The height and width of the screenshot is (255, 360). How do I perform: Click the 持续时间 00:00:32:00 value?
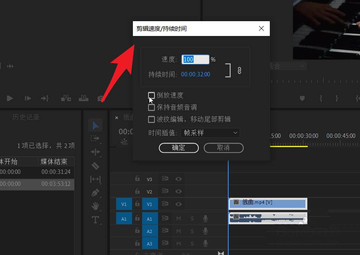click(196, 74)
